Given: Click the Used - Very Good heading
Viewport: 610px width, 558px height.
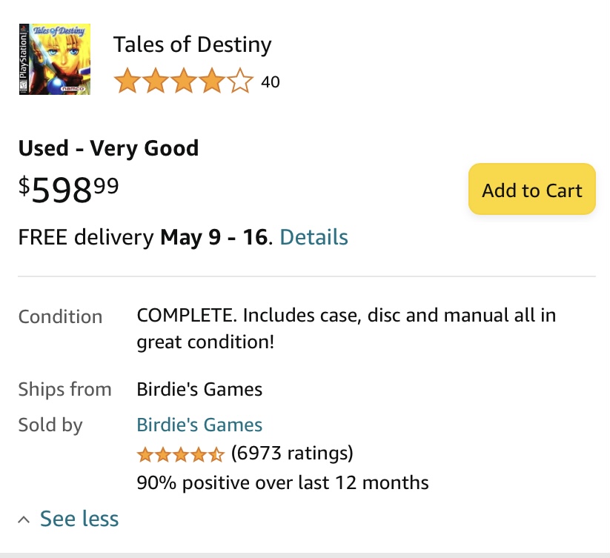Looking at the screenshot, I should pyautogui.click(x=108, y=148).
